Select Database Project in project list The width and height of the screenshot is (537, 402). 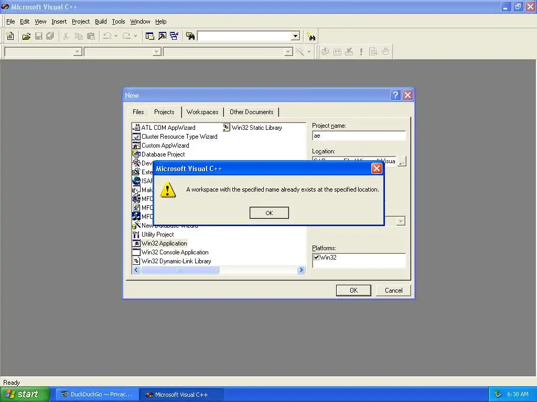159,154
